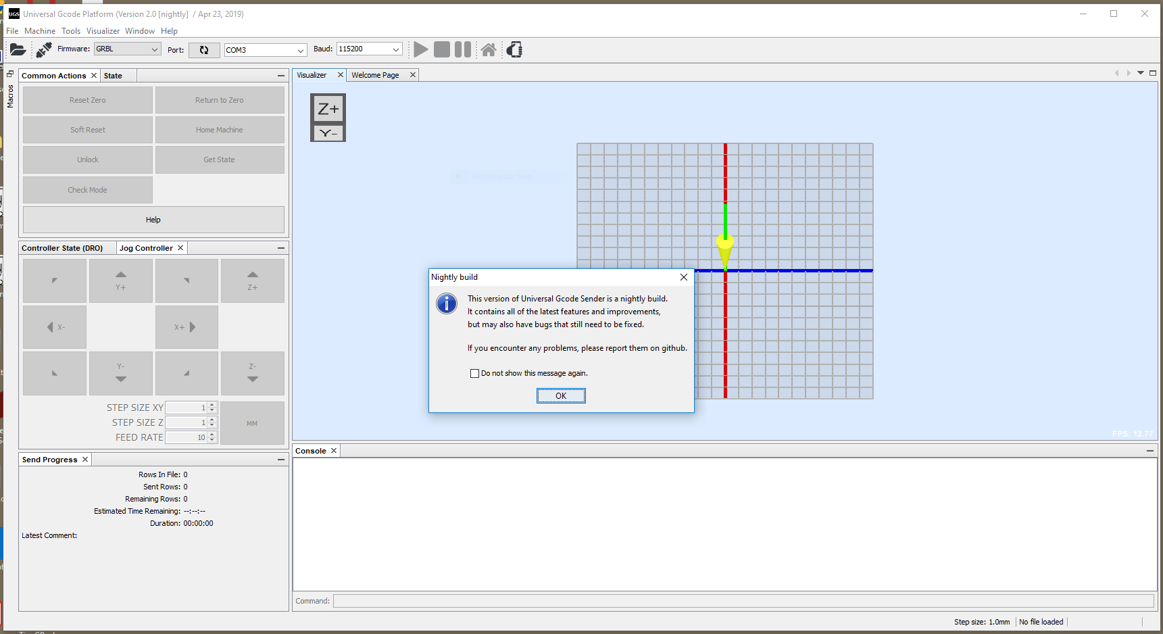Open the Visualizer menu
The width and height of the screenshot is (1163, 634).
click(x=103, y=31)
